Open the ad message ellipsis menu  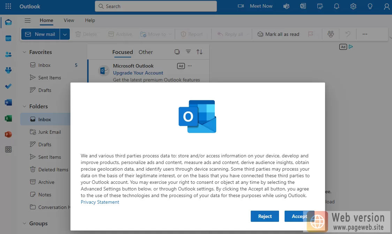190,66
